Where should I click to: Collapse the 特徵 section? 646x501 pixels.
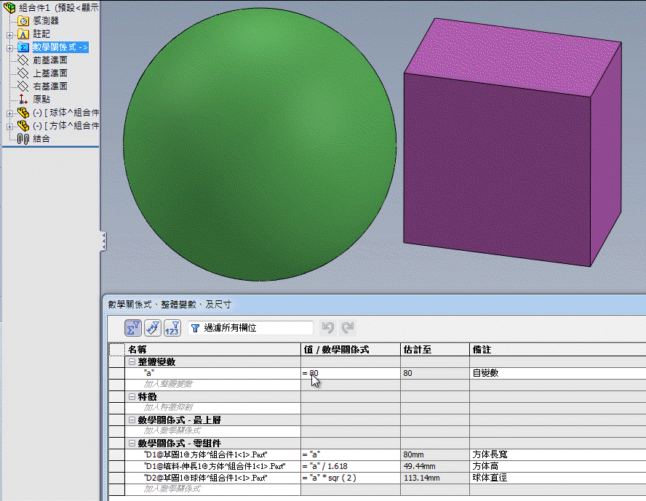132,397
